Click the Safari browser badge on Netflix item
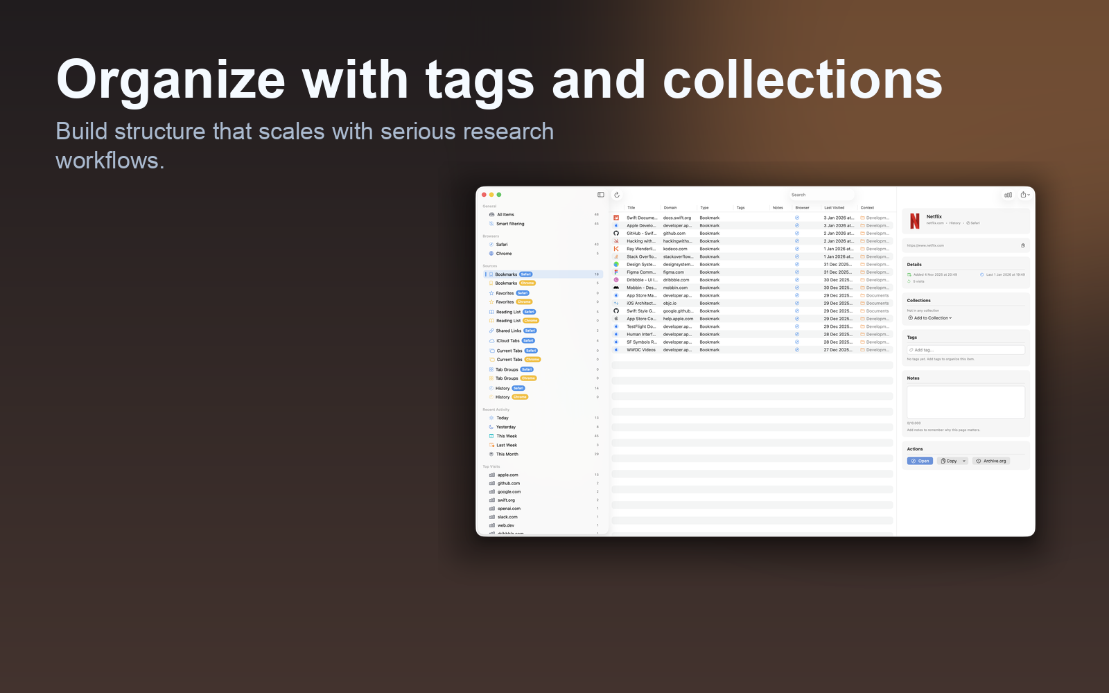The height and width of the screenshot is (693, 1109). click(973, 223)
